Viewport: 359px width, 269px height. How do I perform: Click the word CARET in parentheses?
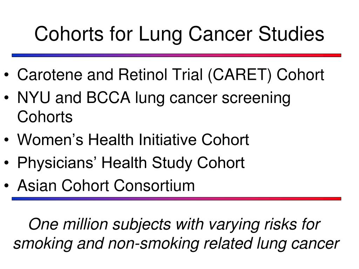[x=240, y=75]
